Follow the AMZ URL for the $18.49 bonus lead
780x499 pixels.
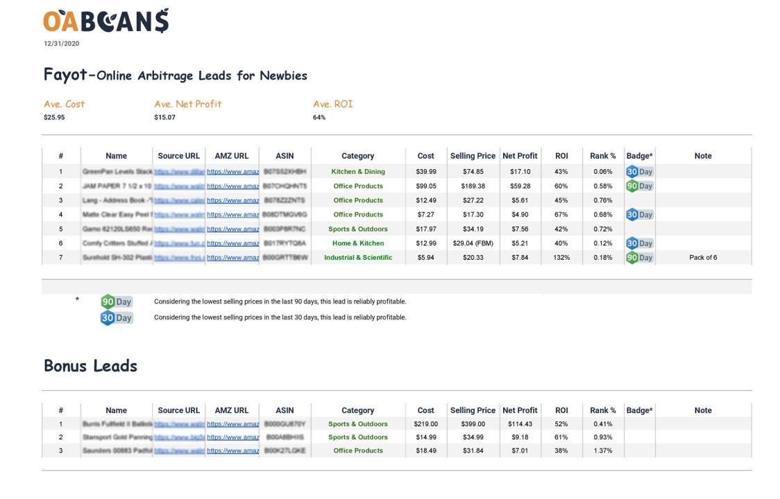[232, 450]
